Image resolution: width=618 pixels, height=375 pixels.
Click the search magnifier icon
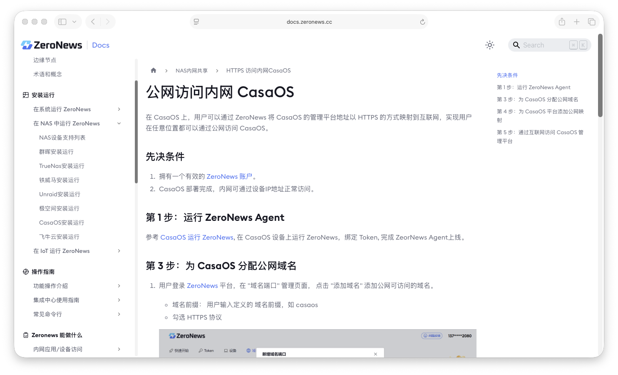[516, 45]
